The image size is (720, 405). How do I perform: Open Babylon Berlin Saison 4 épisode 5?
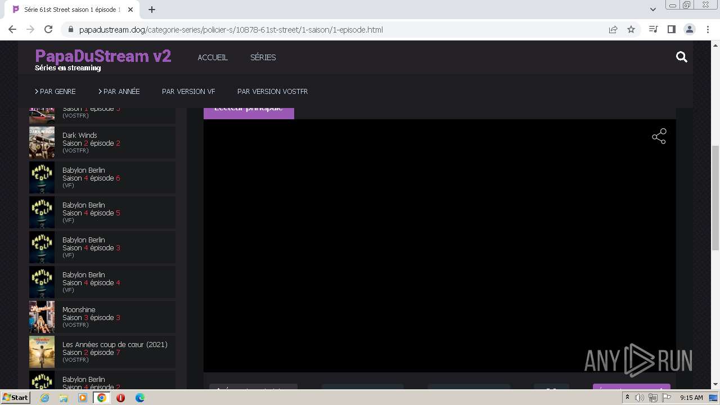(x=102, y=212)
